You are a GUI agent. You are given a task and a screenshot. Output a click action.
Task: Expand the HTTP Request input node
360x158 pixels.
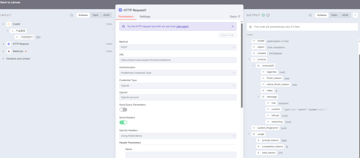(3, 44)
